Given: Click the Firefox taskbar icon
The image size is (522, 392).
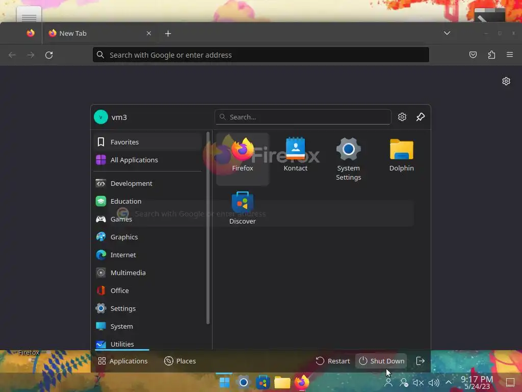Looking at the screenshot, I should click(x=302, y=383).
